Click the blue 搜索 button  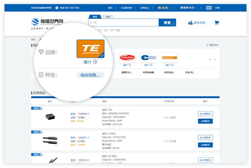coord(167,22)
